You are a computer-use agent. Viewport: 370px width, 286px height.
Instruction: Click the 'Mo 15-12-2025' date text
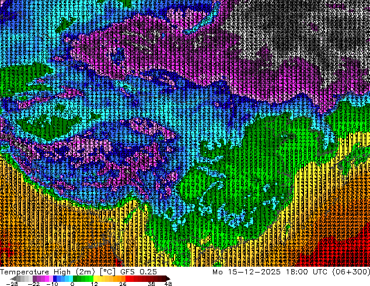point(247,271)
